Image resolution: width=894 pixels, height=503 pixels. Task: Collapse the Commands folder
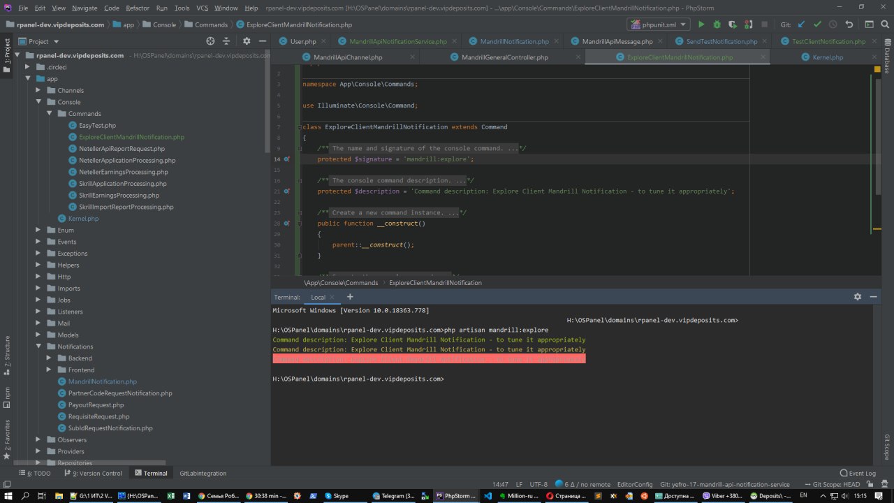pos(50,113)
